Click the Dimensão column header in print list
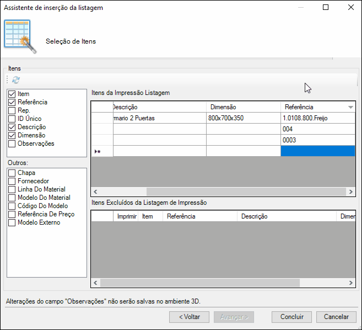Screen dimensions: 362x330 tap(244, 107)
